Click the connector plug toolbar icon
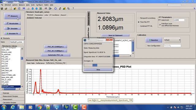 pos(50,9)
